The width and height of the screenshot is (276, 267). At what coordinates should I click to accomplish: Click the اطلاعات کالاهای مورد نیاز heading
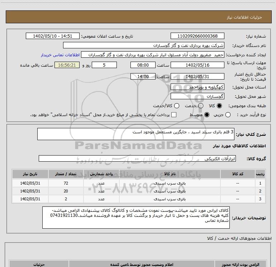tap(239, 146)
